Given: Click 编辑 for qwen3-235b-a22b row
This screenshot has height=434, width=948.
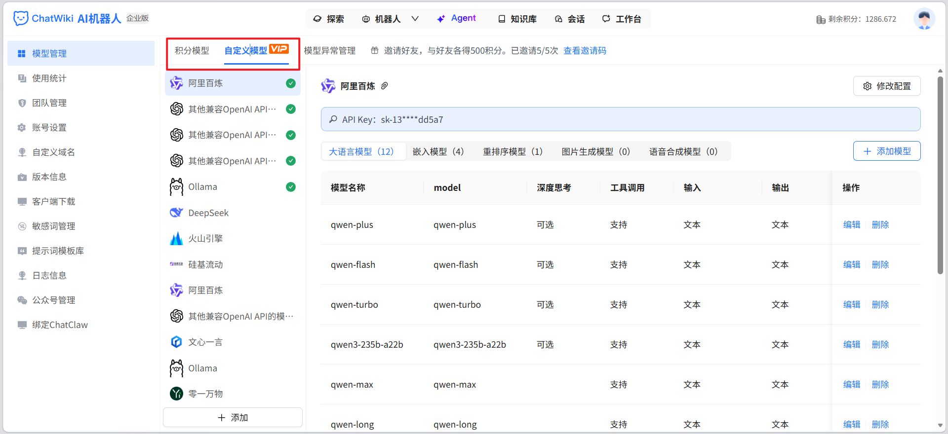Looking at the screenshot, I should [x=852, y=344].
